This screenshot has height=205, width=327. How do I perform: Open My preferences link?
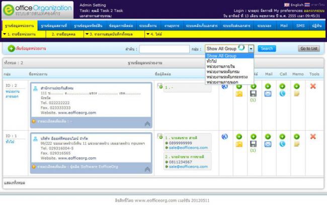288,11
